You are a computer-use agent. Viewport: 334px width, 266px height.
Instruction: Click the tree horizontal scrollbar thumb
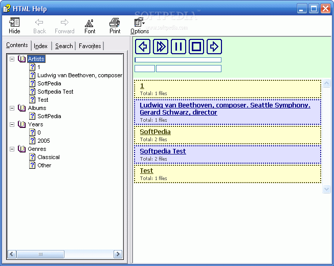pos(40,254)
